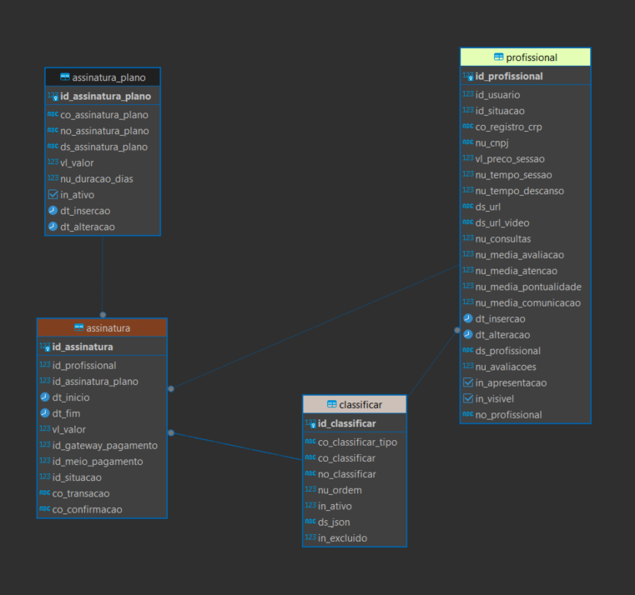Select the nu_media_pontualidade column
635x595 pixels.
(x=528, y=287)
